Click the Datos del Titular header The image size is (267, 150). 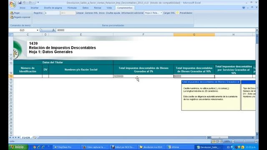63,62
